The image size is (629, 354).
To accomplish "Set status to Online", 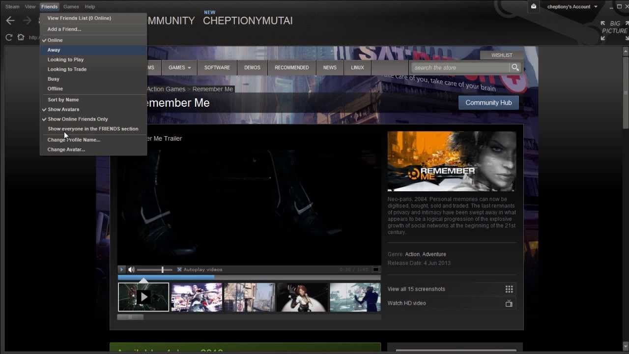I will pos(93,40).
